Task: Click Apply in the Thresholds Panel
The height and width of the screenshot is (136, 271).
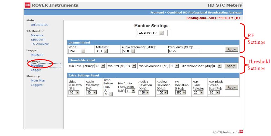Action: pos(231,66)
